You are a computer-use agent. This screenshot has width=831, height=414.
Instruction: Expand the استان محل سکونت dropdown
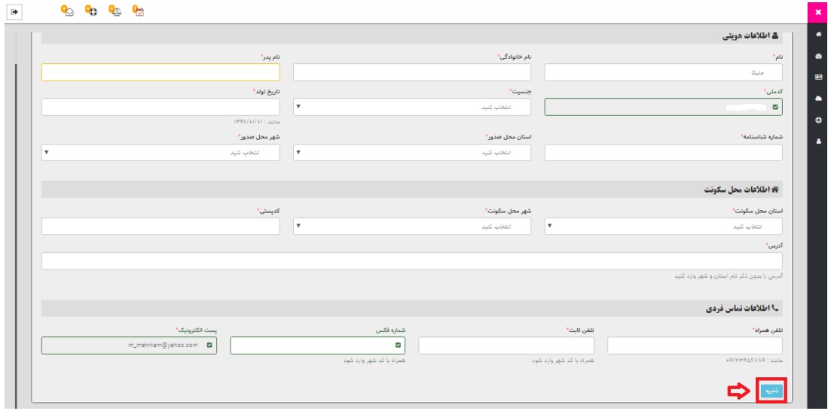point(663,226)
